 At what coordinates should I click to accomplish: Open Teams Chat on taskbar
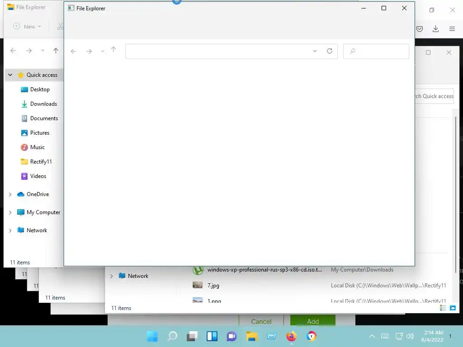(232, 336)
